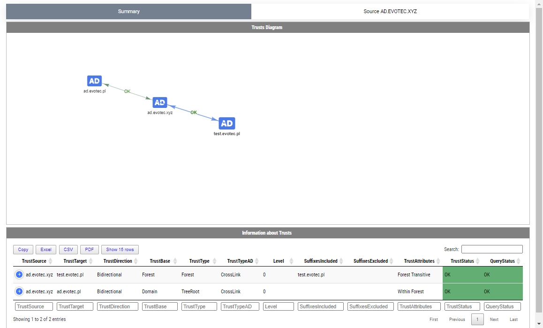Viewport: 543px width, 328px height.
Task: Click the Search input field
Action: point(491,249)
